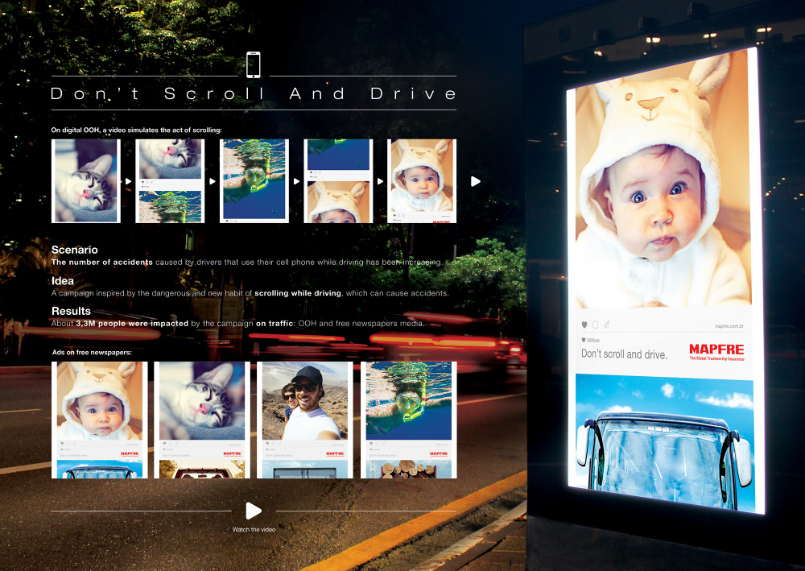Select the snorkeler video frame thumbnail

pos(254,181)
